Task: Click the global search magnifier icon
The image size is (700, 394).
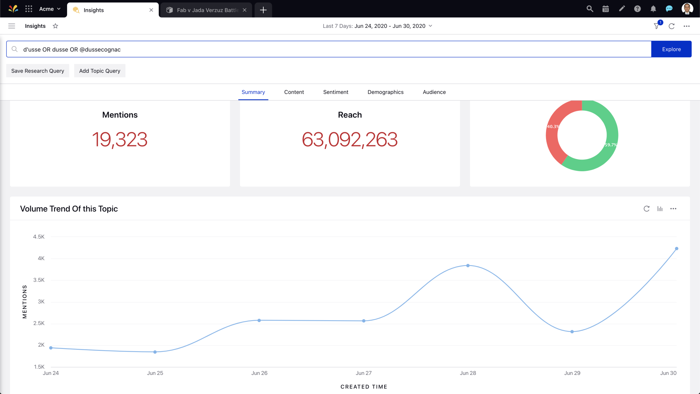Action: coord(590,9)
